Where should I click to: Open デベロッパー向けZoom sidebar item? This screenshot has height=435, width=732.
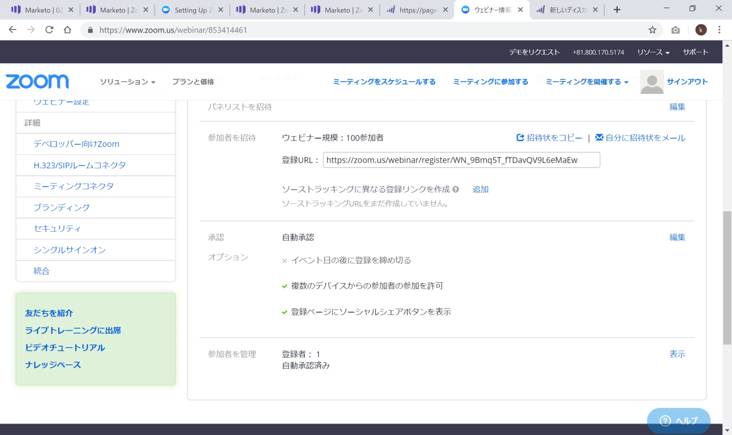(x=76, y=144)
